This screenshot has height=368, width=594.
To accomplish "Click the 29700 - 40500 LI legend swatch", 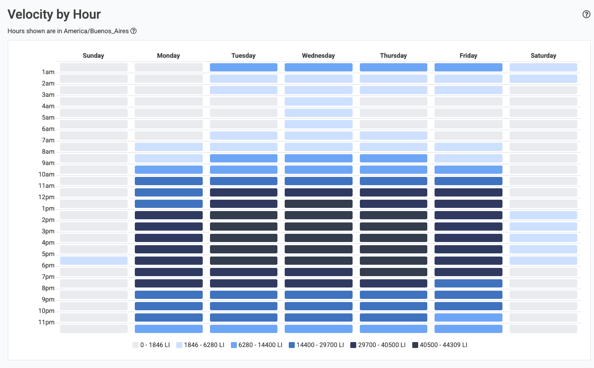I will point(353,345).
